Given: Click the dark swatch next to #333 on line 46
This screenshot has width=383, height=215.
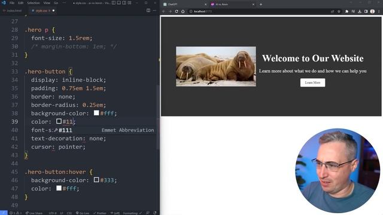Looking at the screenshot, I should pyautogui.click(x=96, y=180).
